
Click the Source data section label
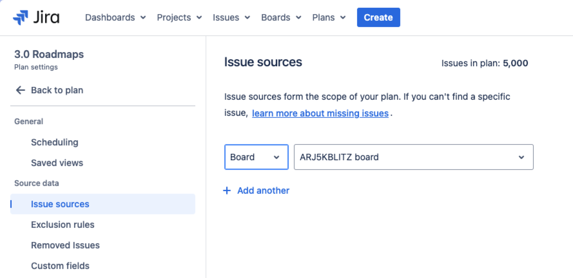tap(36, 183)
